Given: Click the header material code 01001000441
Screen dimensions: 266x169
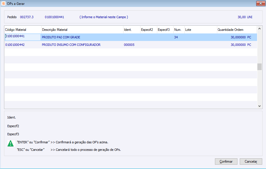Looking at the screenshot, I should [x=55, y=17].
